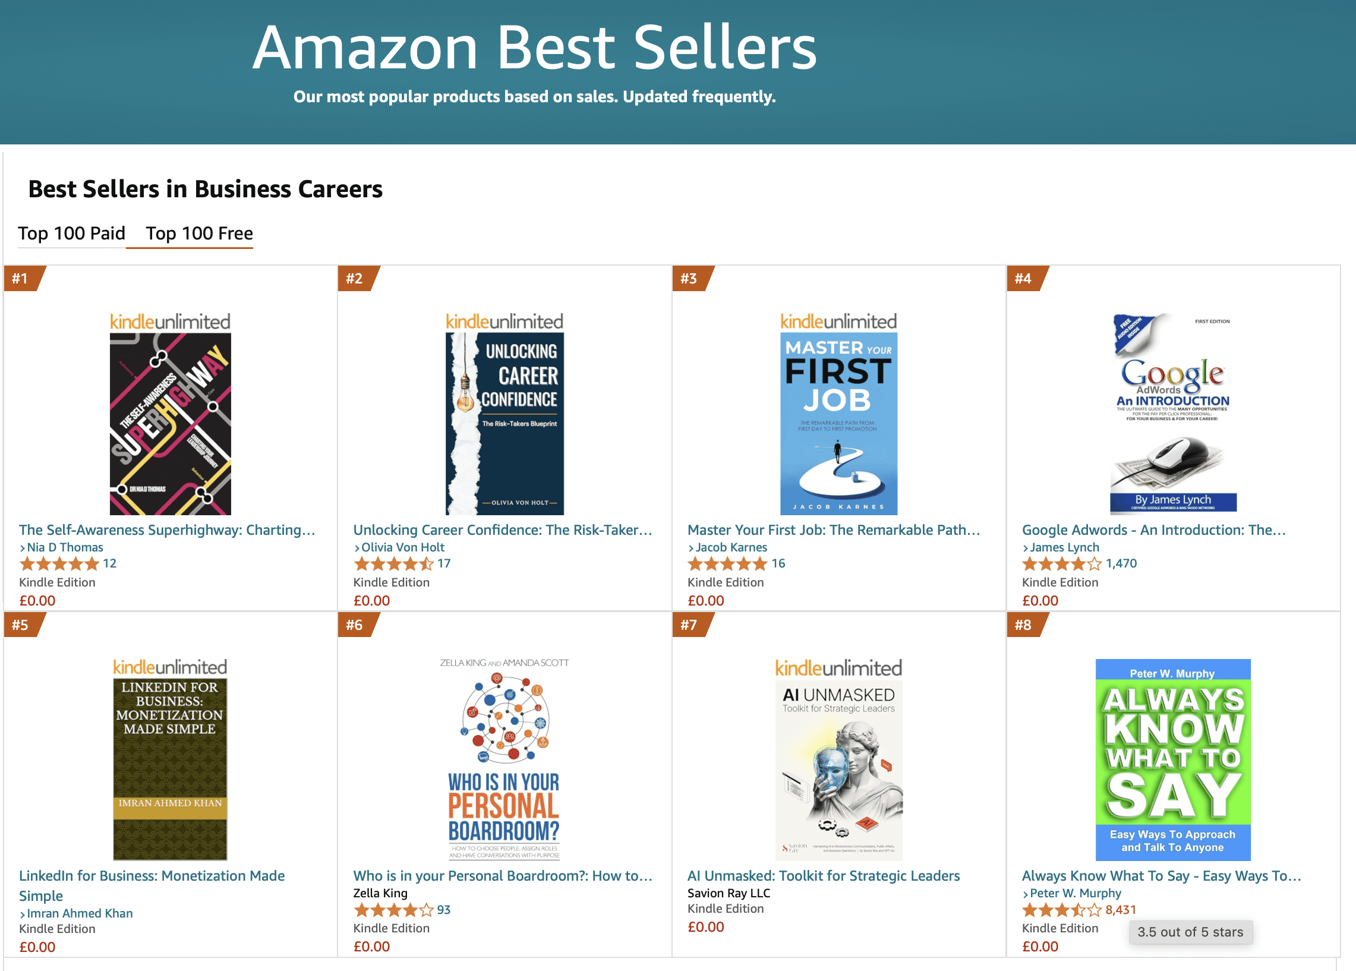1356x971 pixels.
Task: Click the 'Who is in your Personal Boardroom?' title
Action: [502, 875]
